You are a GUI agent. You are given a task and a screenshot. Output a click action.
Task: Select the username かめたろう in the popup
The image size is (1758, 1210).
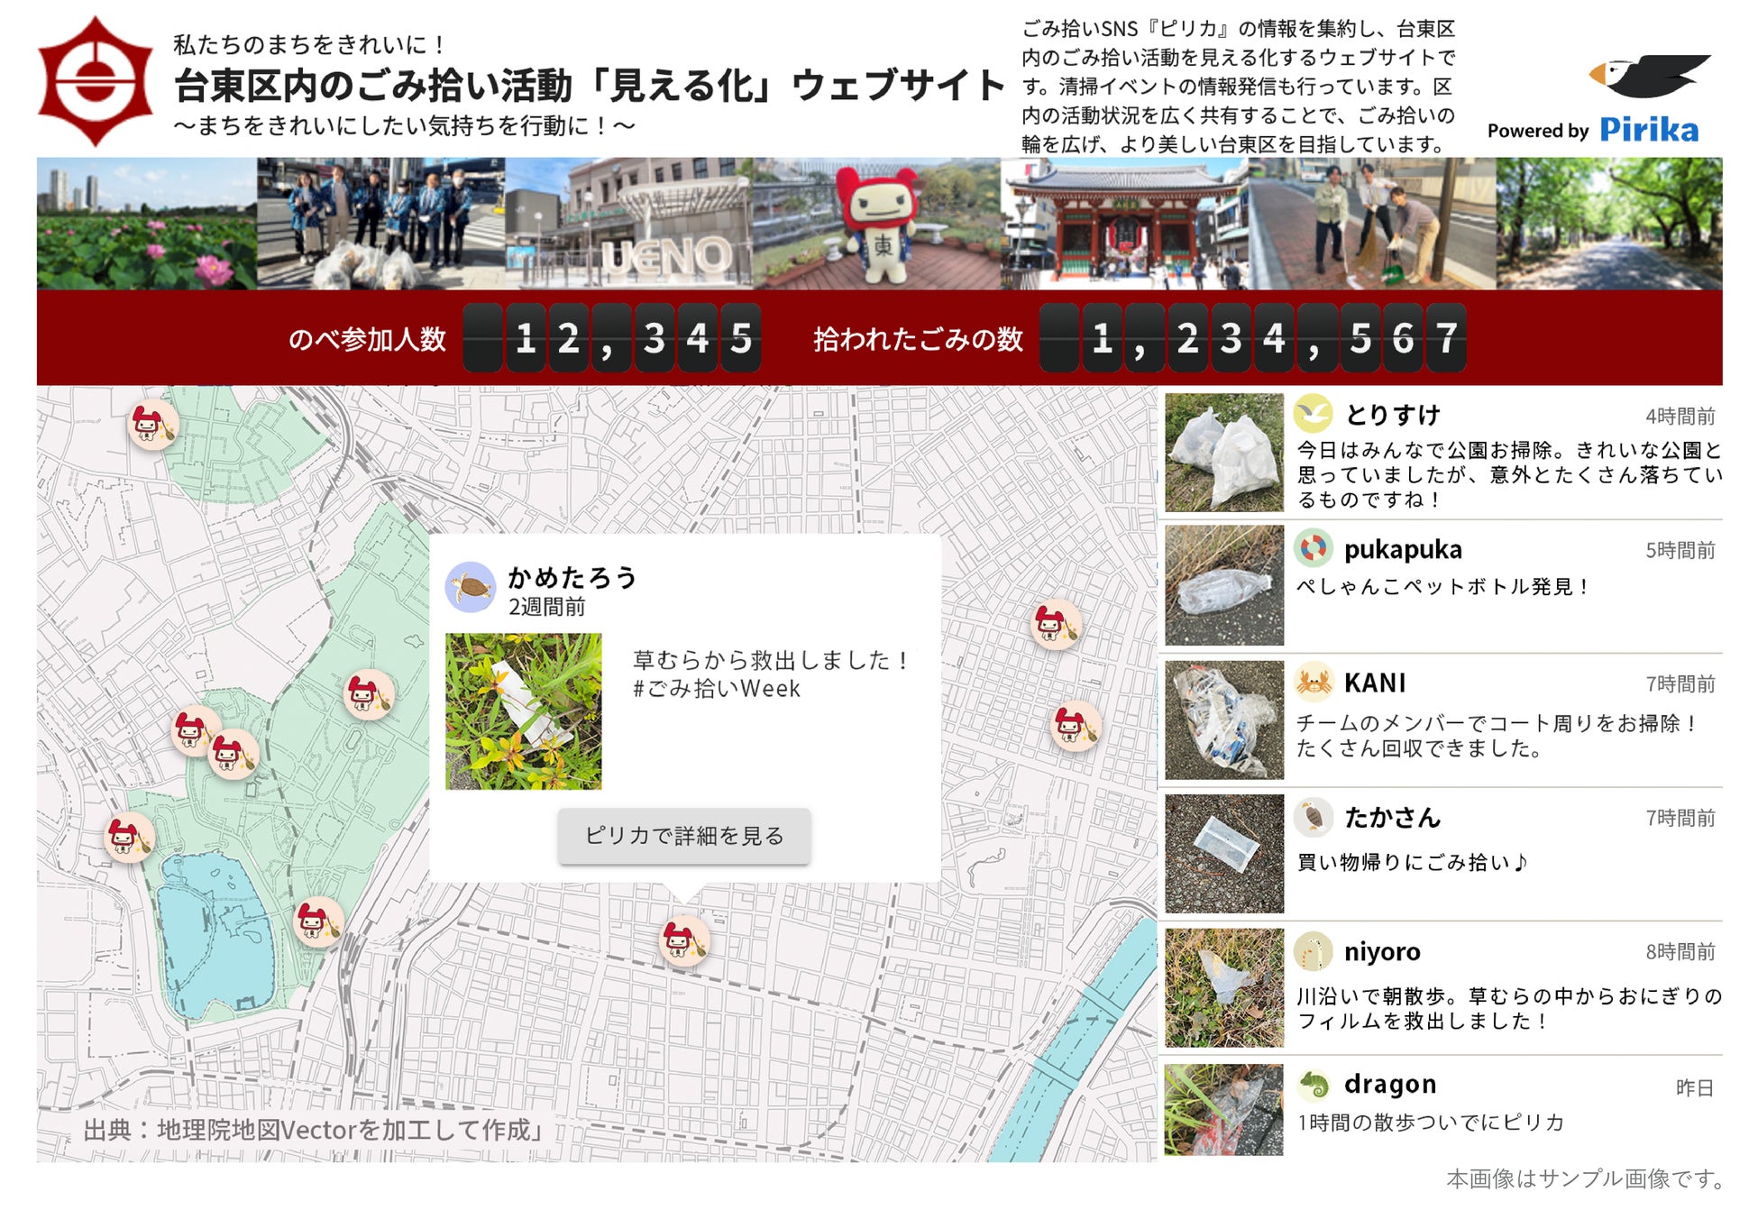coord(572,577)
